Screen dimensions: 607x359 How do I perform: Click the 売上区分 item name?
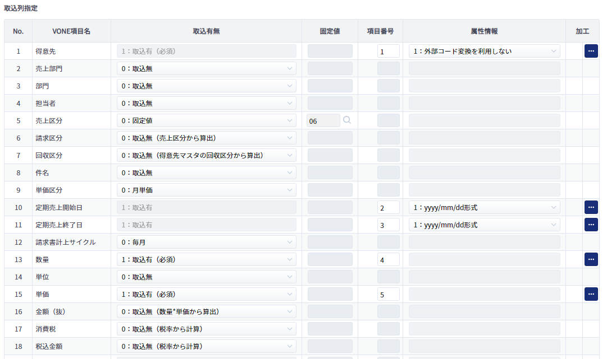[49, 120]
